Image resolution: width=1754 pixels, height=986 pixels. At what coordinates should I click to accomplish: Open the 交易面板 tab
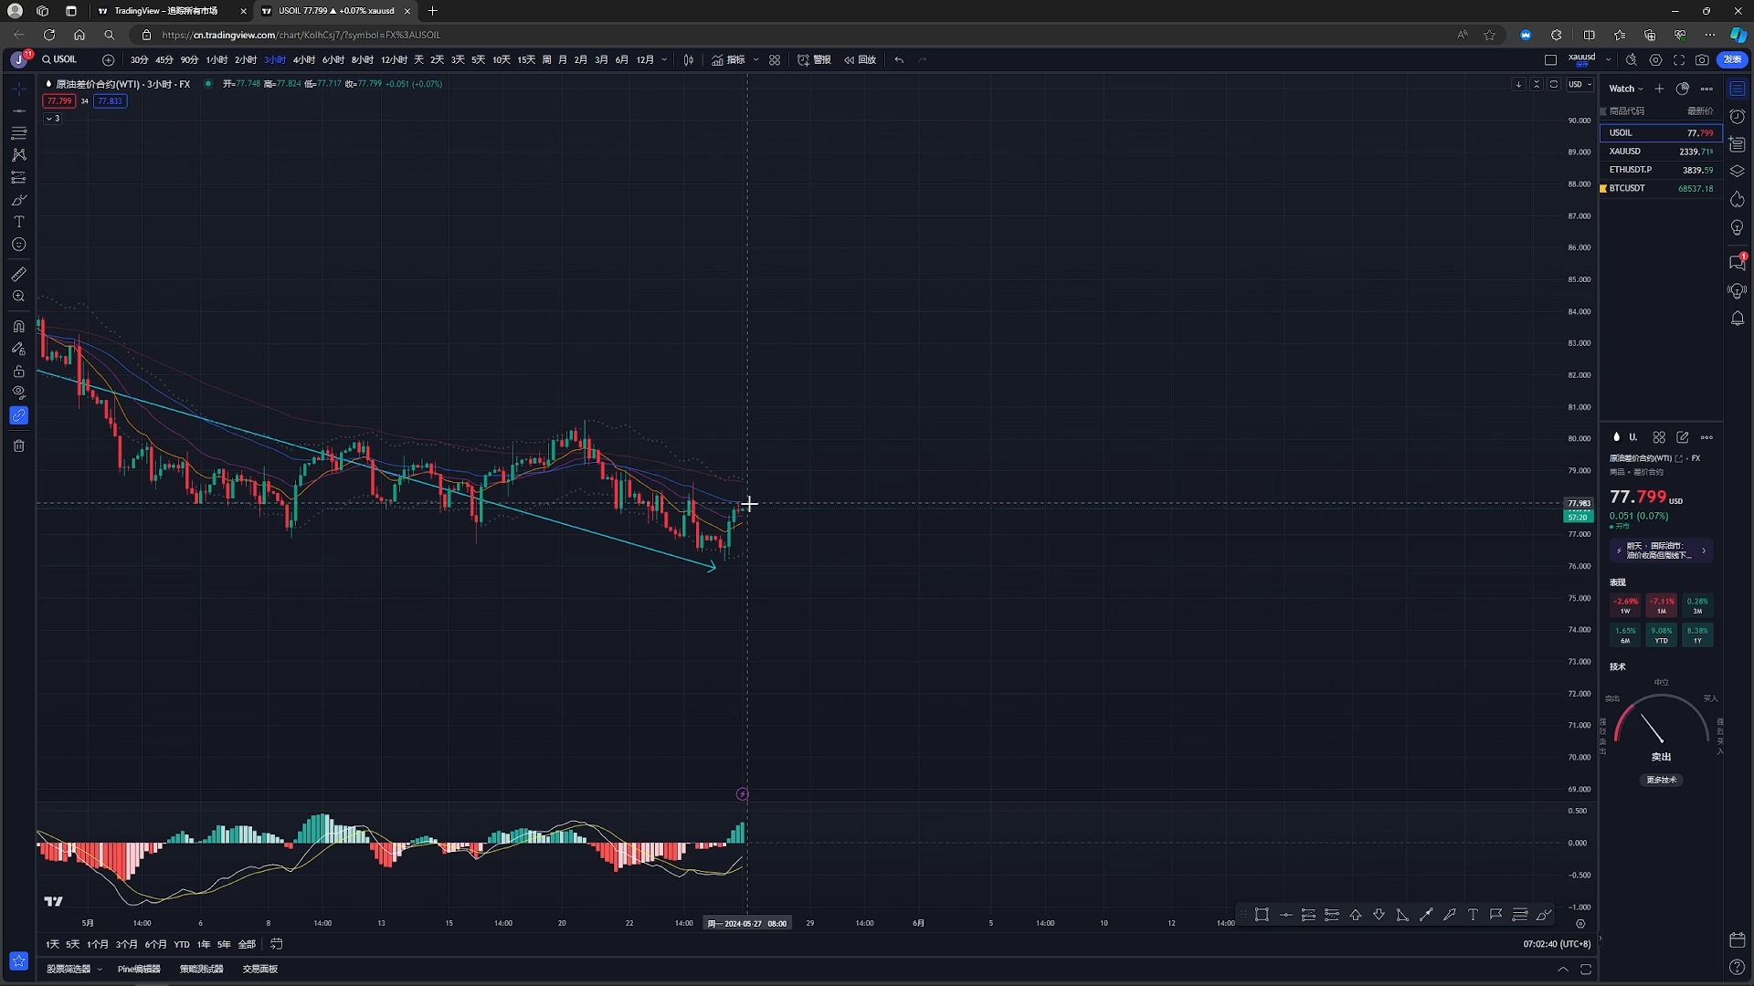tap(260, 970)
